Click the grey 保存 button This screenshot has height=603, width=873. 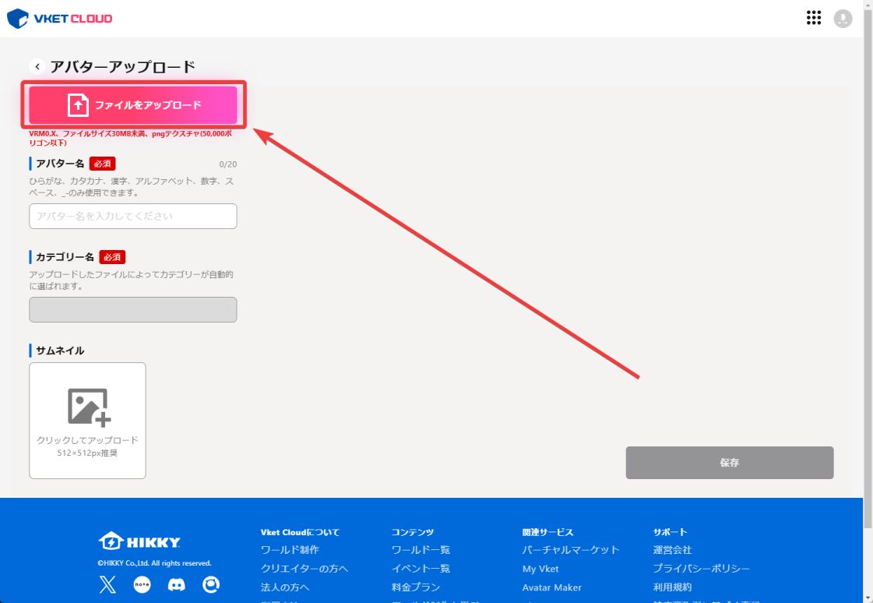[729, 463]
